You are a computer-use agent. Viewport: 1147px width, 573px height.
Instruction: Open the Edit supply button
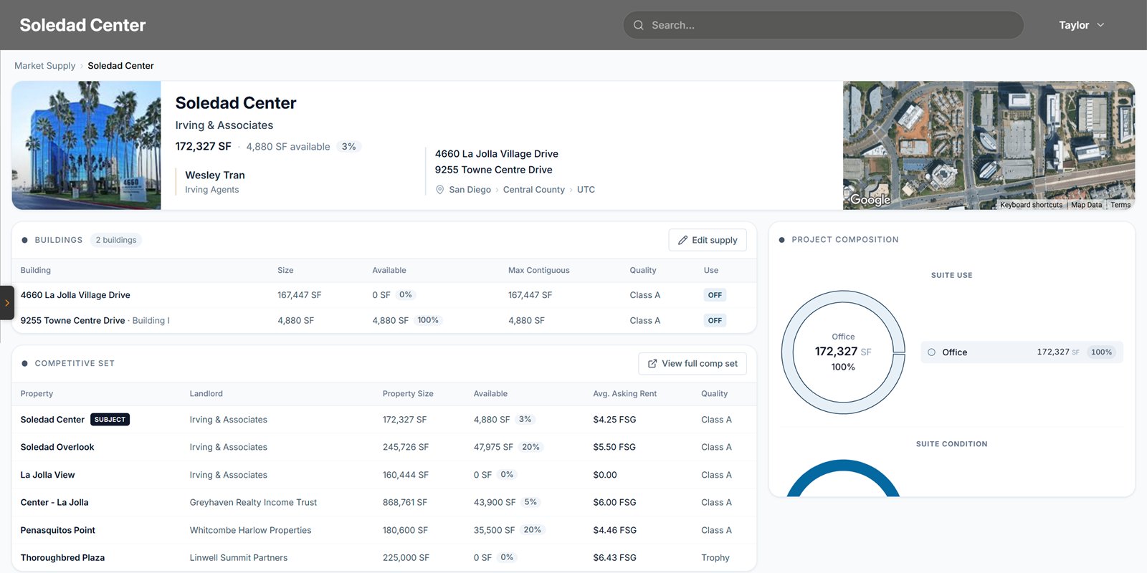point(708,240)
